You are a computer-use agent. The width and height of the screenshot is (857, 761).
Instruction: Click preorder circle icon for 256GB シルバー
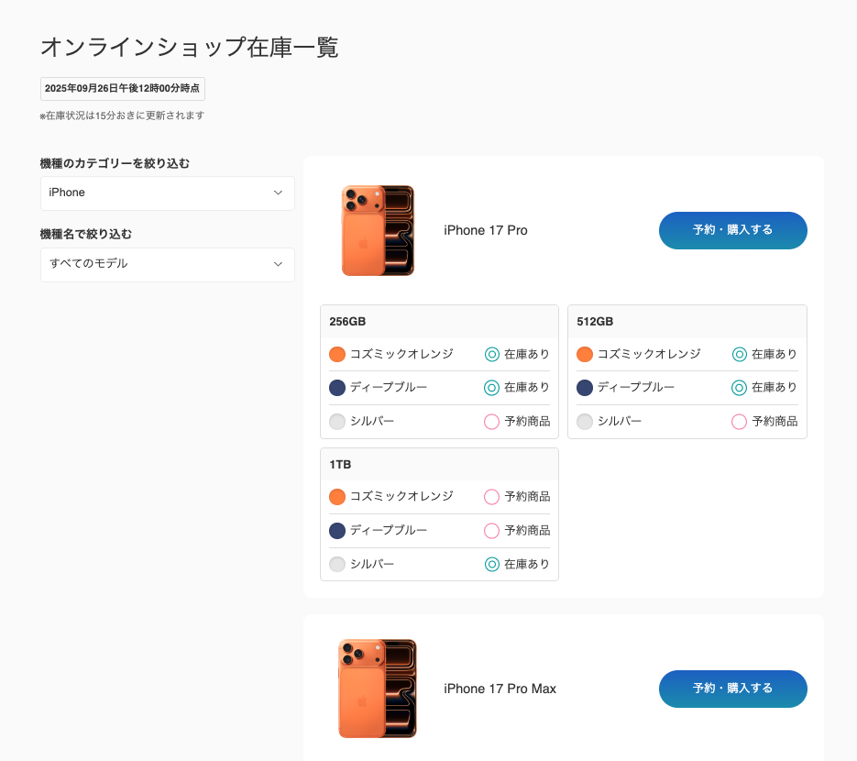492,422
